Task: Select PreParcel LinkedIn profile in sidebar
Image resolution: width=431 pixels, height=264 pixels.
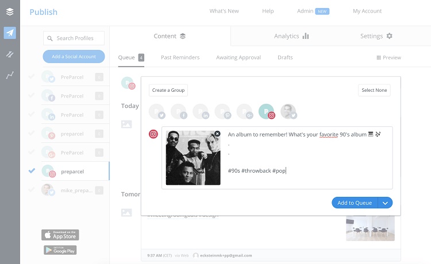Action: [75, 115]
